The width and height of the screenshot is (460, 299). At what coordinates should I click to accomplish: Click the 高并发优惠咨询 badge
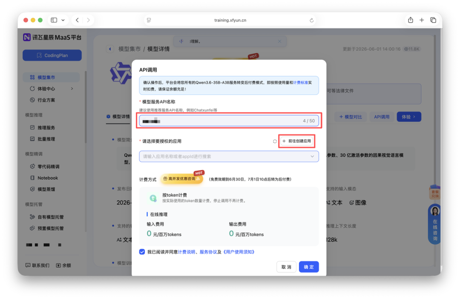click(x=181, y=179)
